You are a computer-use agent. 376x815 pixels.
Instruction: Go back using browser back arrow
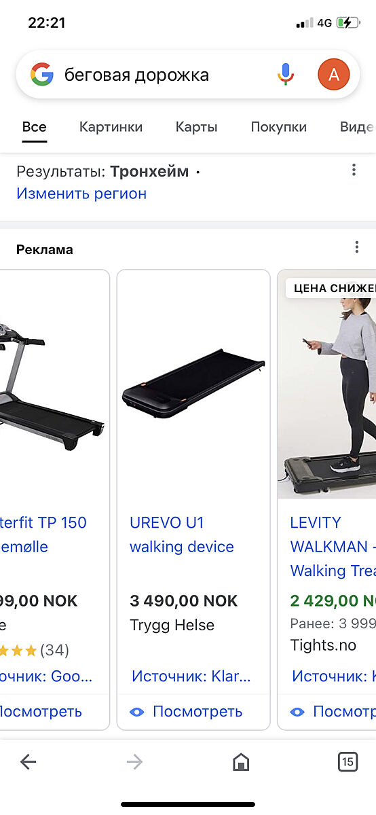tap(28, 762)
